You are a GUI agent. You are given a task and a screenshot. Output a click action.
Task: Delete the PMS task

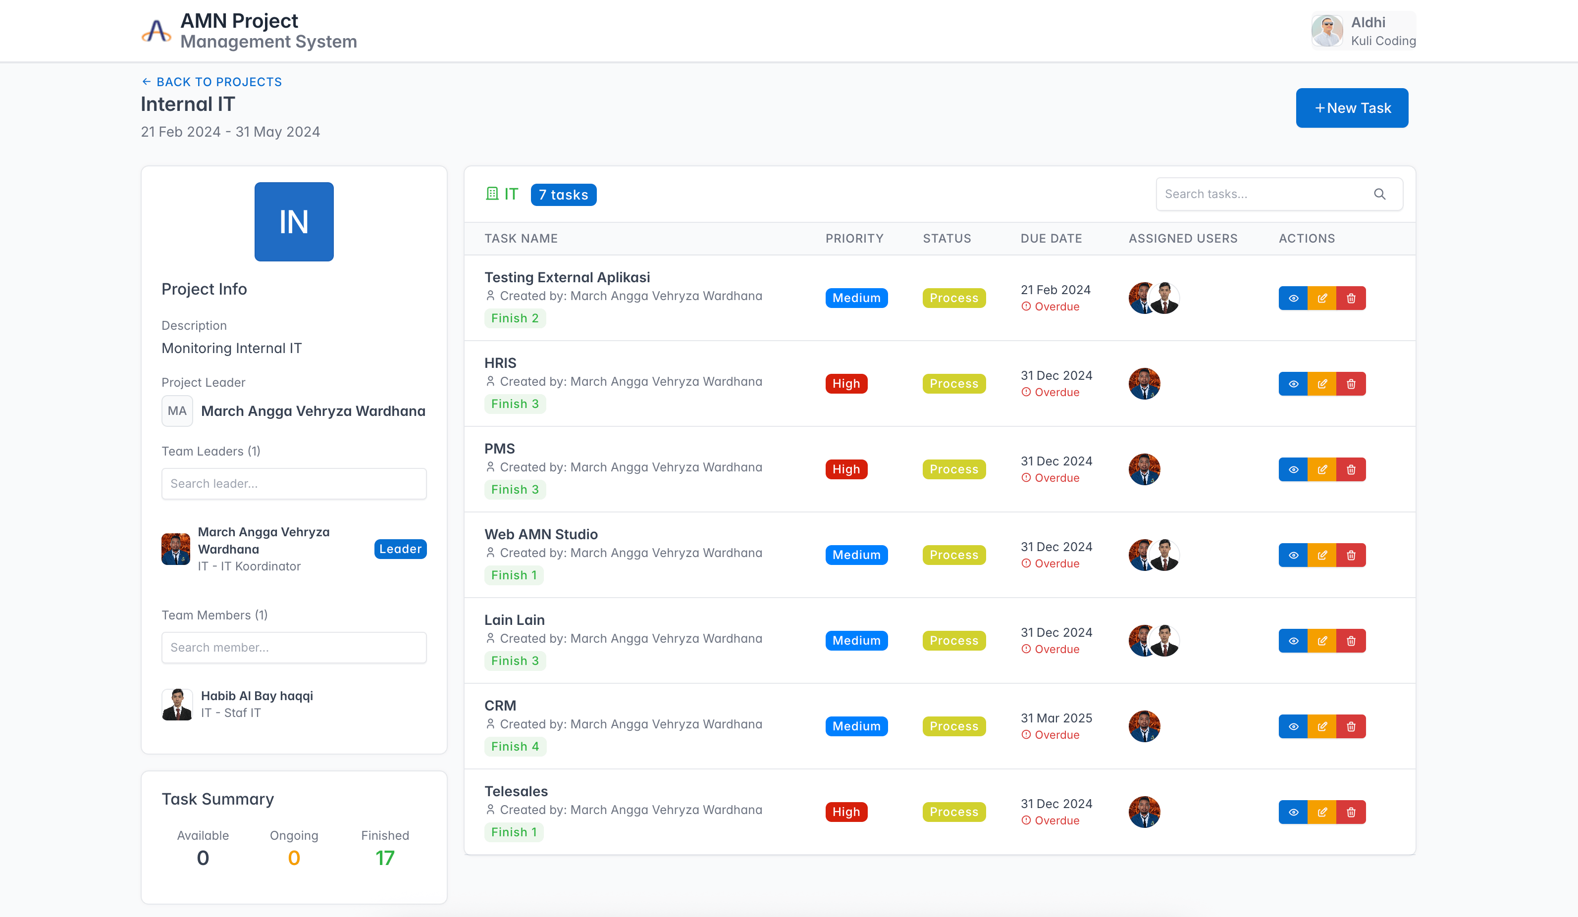pyautogui.click(x=1351, y=469)
